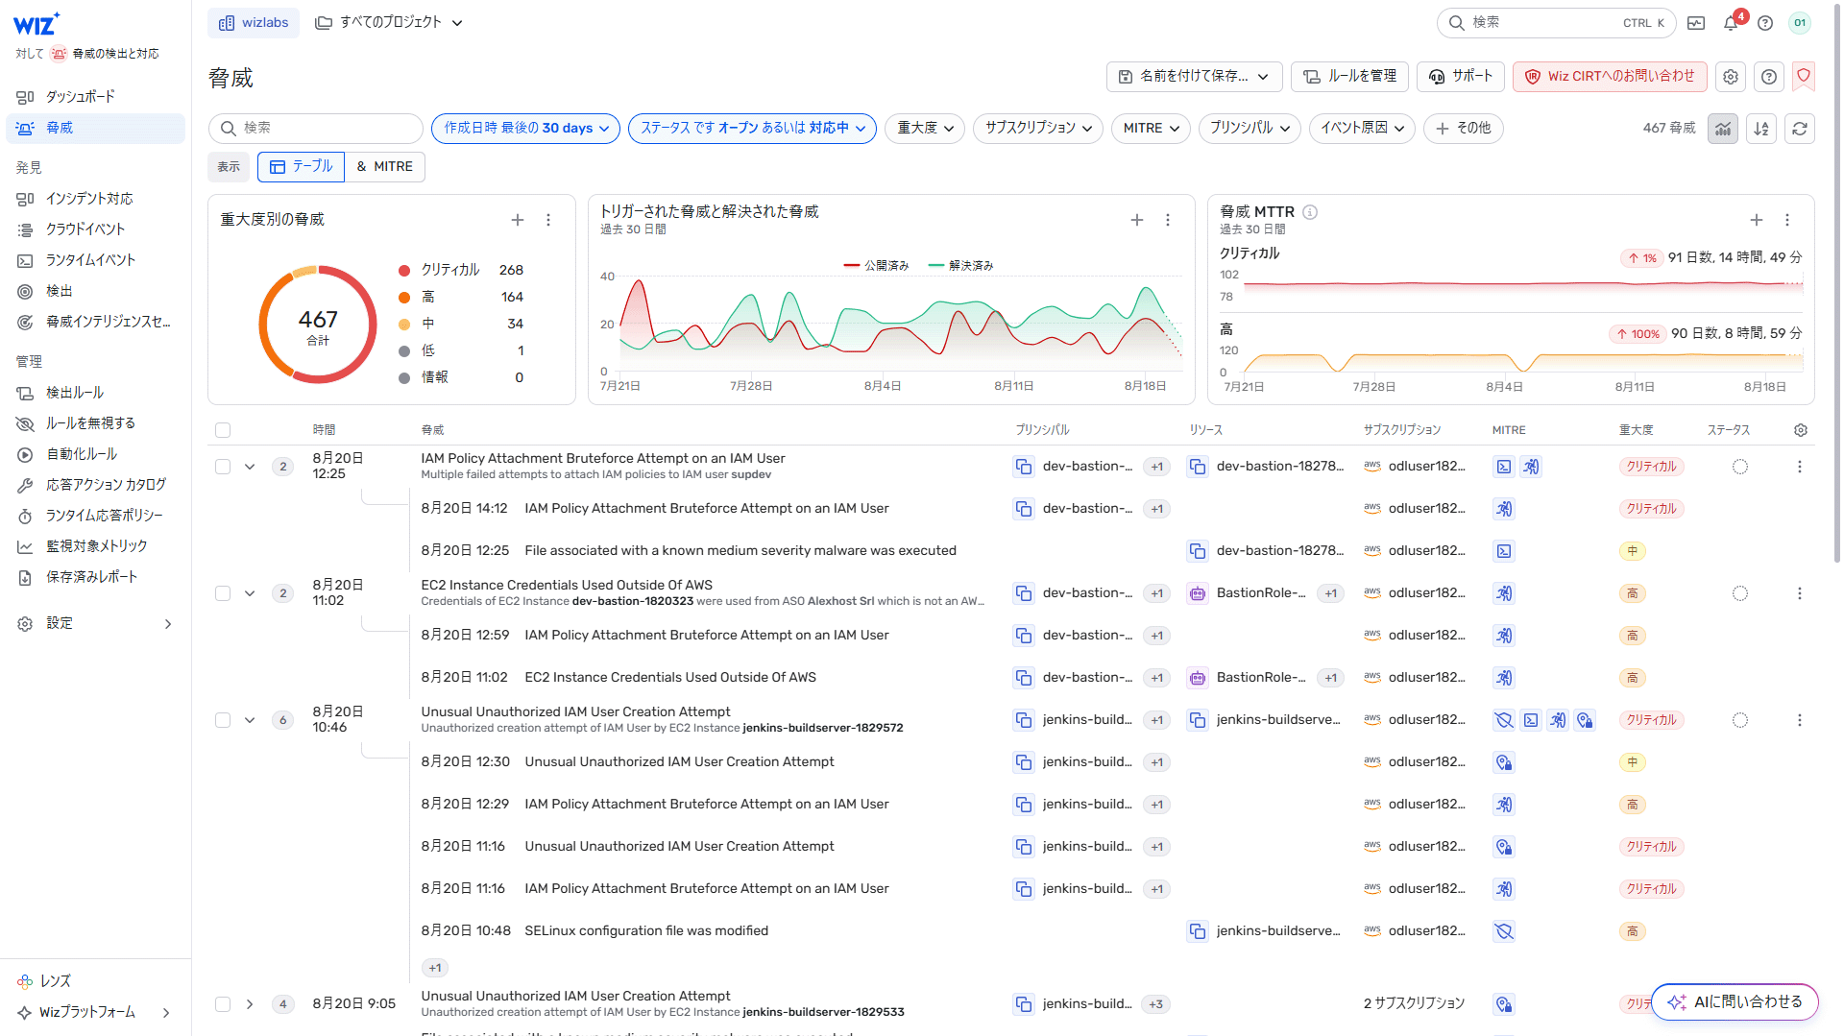Switch to the MITRE view tab
Viewport: 1844px width, 1036px height.
pyautogui.click(x=384, y=166)
